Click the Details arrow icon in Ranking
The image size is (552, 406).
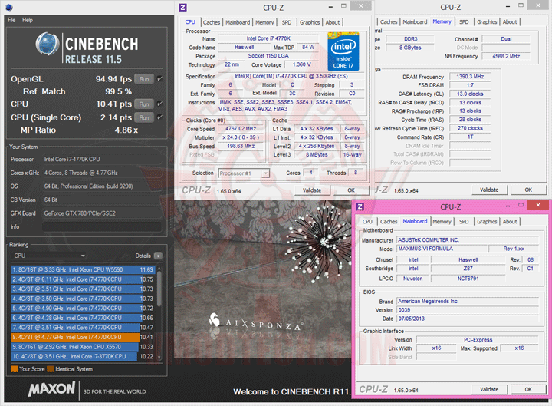[158, 256]
